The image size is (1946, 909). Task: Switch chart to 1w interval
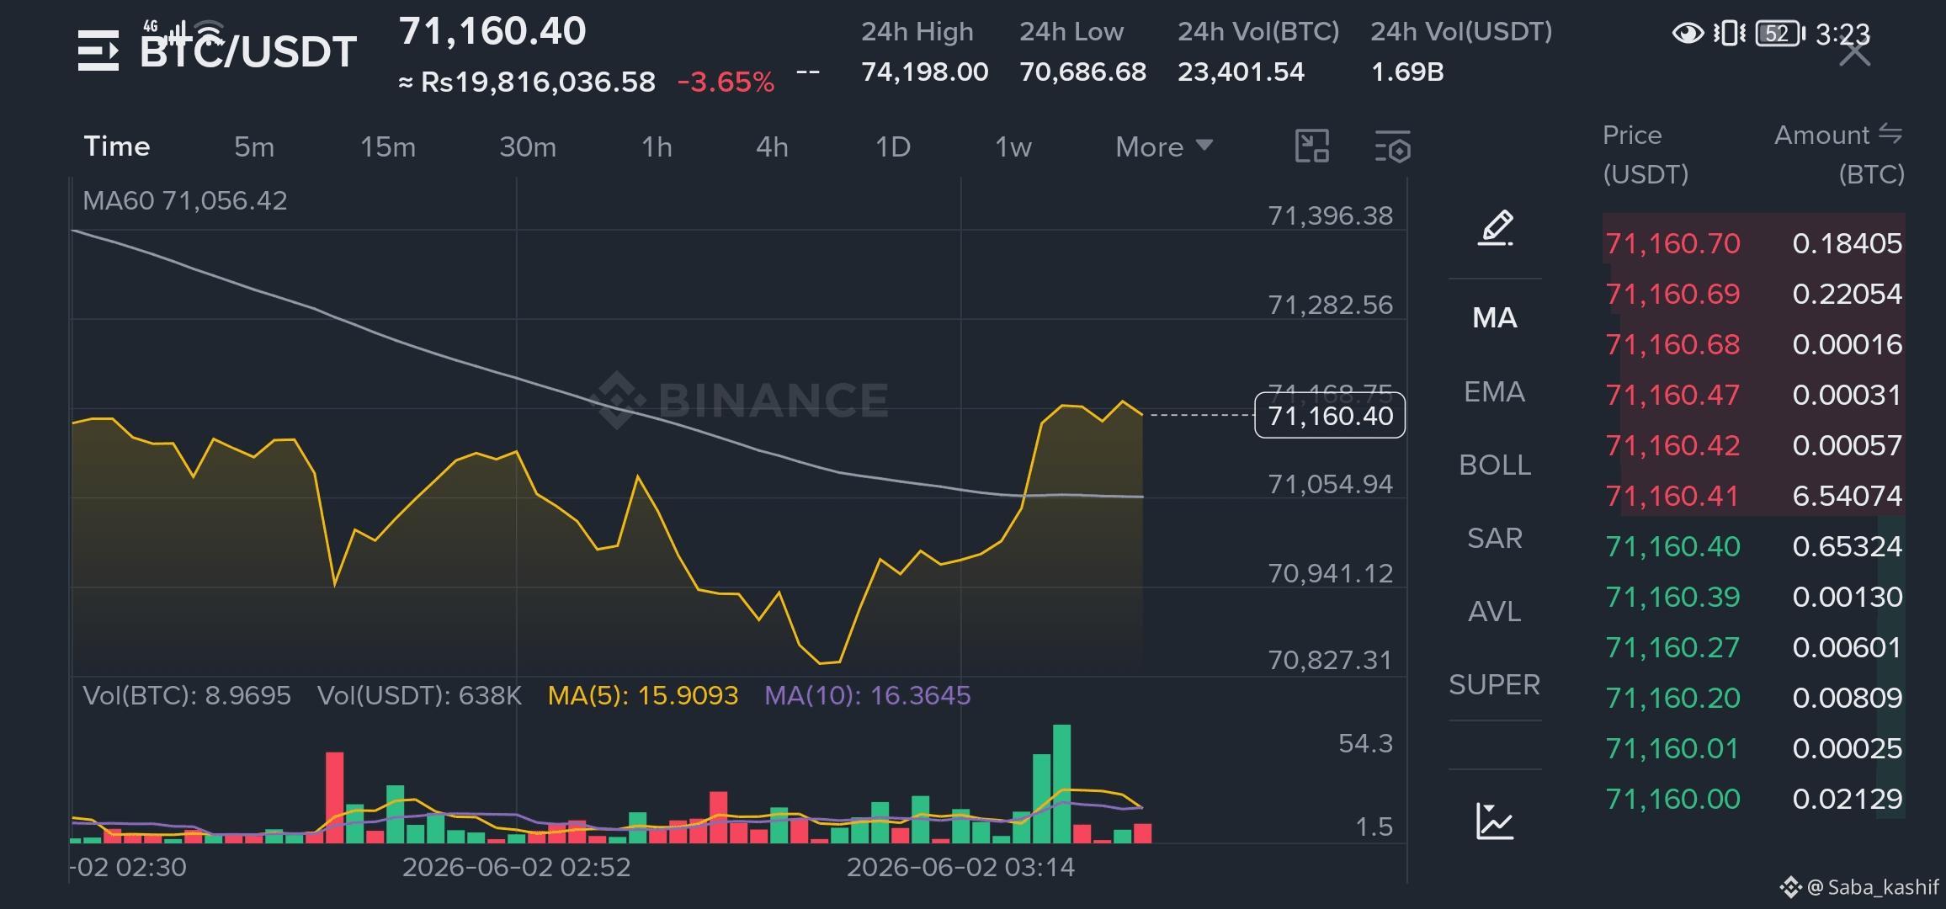click(x=1013, y=147)
